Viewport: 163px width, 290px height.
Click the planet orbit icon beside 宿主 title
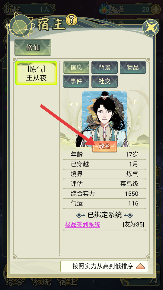tap(20, 25)
